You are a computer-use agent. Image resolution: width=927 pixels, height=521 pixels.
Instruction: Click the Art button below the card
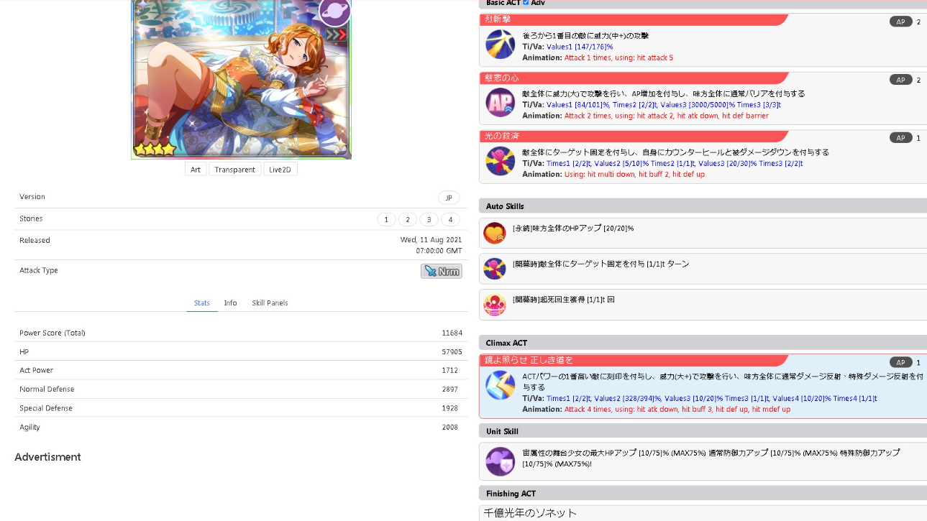pos(196,170)
